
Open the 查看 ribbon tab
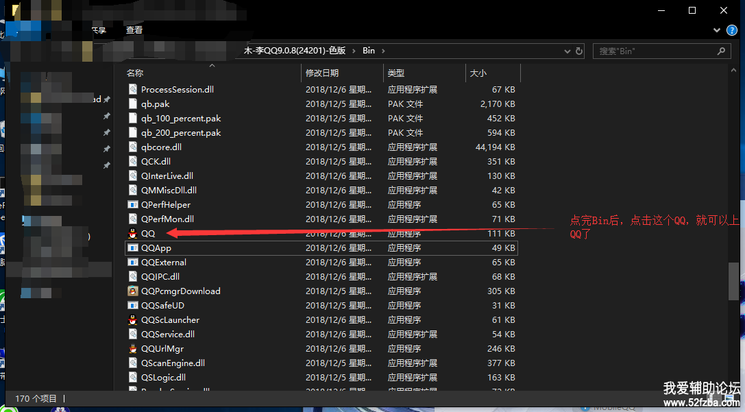134,30
